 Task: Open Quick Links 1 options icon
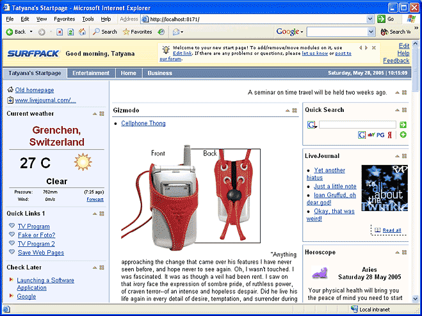102,214
